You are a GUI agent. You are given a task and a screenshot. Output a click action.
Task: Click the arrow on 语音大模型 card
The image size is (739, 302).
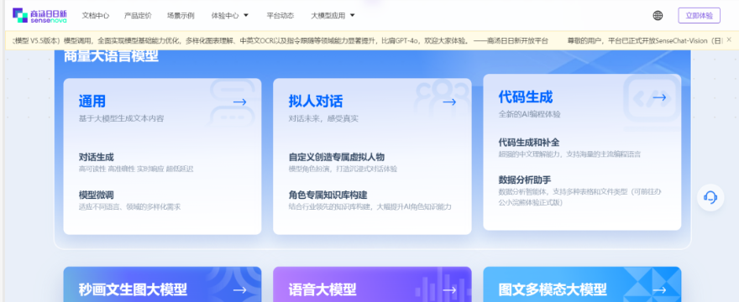(449, 289)
